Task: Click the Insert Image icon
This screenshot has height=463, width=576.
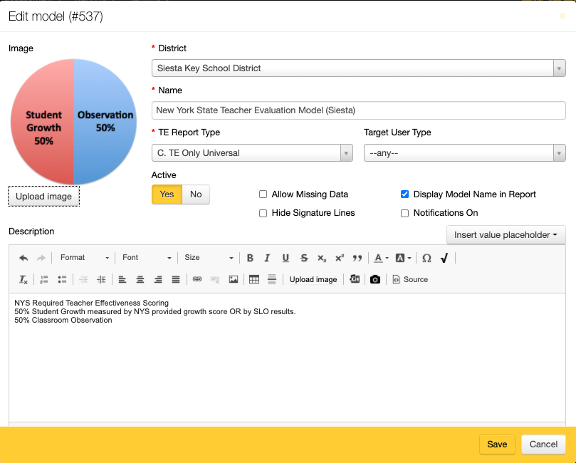Action: click(x=234, y=280)
